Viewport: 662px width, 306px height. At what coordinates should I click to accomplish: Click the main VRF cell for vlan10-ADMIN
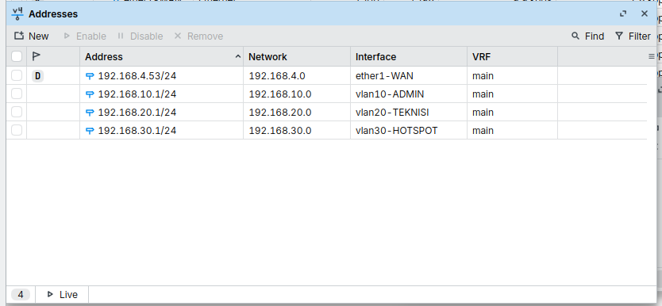512,94
